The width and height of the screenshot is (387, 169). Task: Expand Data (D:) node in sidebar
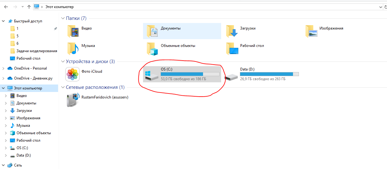click(6, 155)
